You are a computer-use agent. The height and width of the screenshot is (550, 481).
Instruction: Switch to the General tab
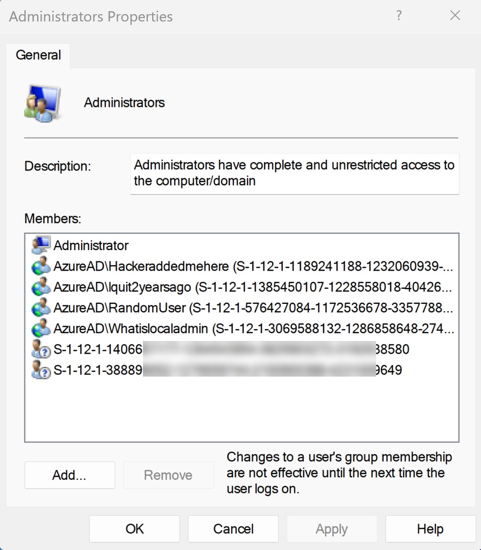tap(39, 55)
